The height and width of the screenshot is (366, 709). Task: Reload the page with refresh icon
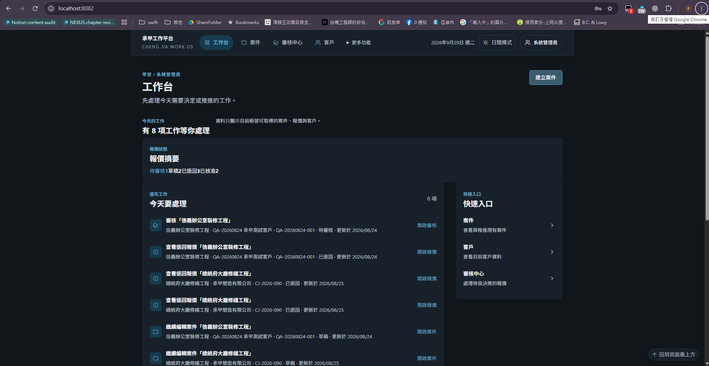click(35, 8)
